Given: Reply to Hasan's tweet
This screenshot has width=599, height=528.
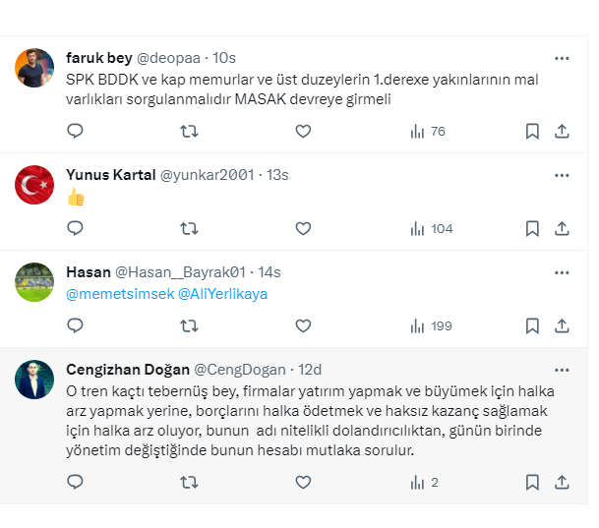Looking at the screenshot, I should pos(75,325).
